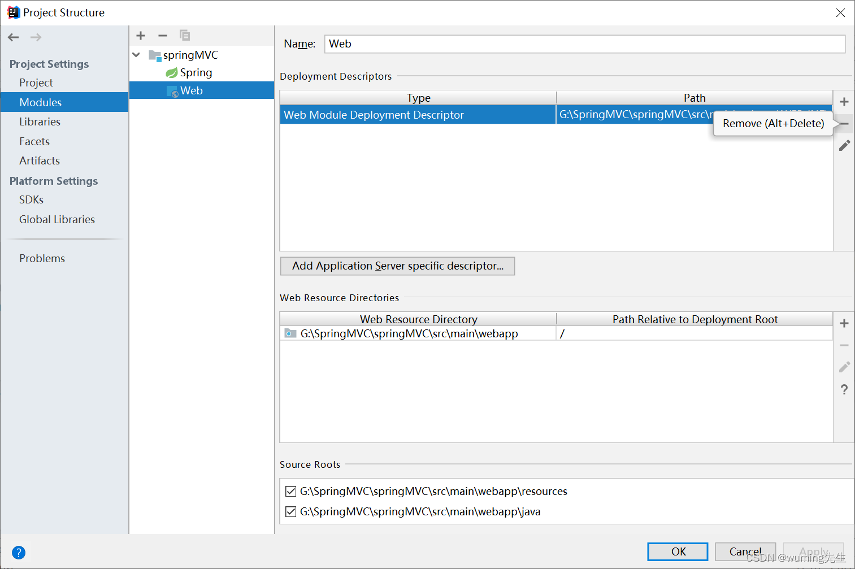The image size is (855, 569).
Task: Select the Spring facet in tree
Action: point(196,72)
